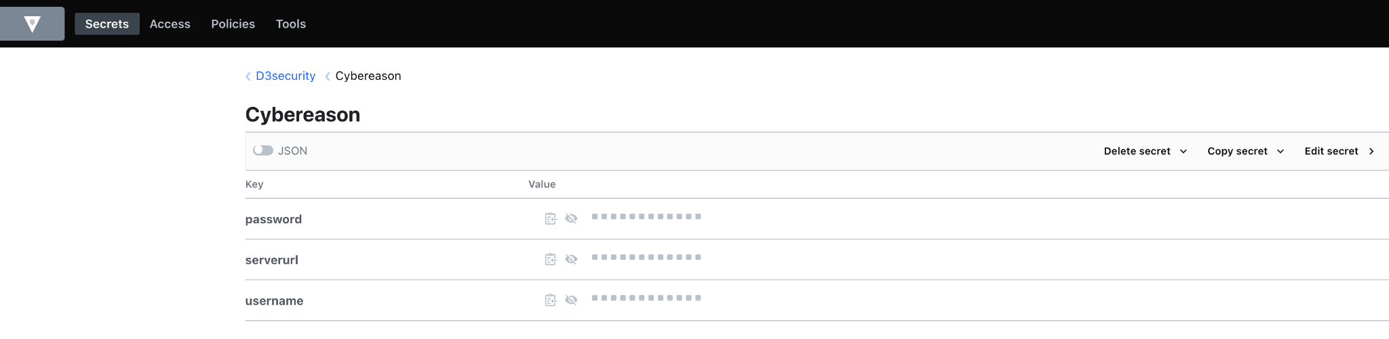Unmask the username value with eye icon
1389x339 pixels.
click(x=571, y=300)
